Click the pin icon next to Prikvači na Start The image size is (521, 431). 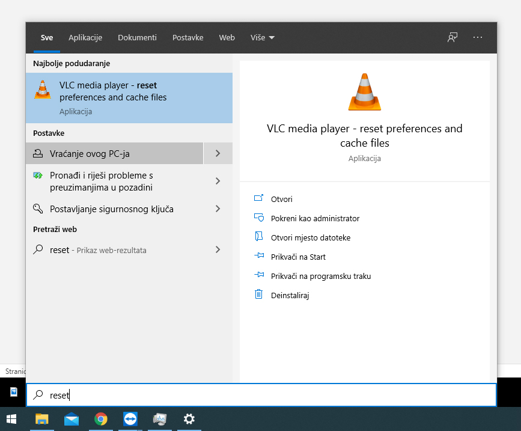259,255
